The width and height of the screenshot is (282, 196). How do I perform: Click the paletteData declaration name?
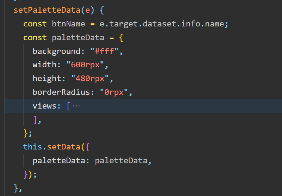point(78,38)
